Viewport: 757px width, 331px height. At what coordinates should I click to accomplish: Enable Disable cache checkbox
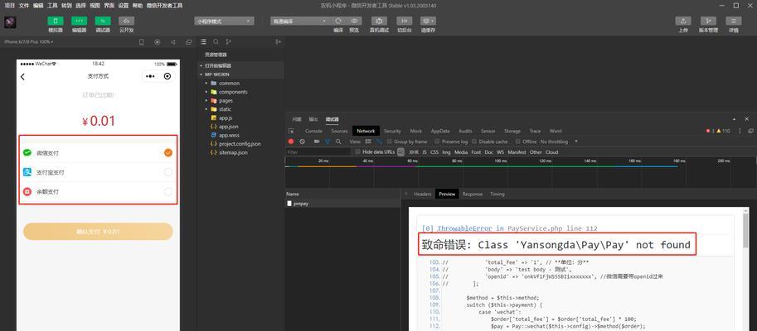[474, 142]
